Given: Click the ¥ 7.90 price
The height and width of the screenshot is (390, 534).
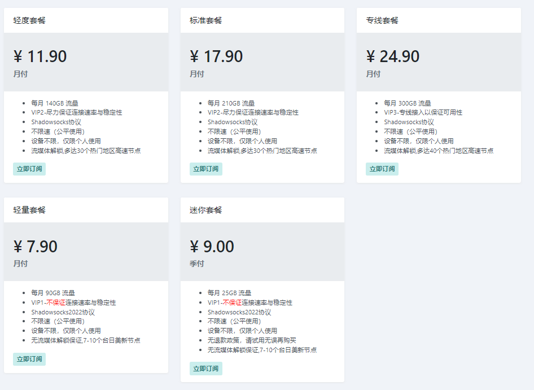Looking at the screenshot, I should pos(36,247).
